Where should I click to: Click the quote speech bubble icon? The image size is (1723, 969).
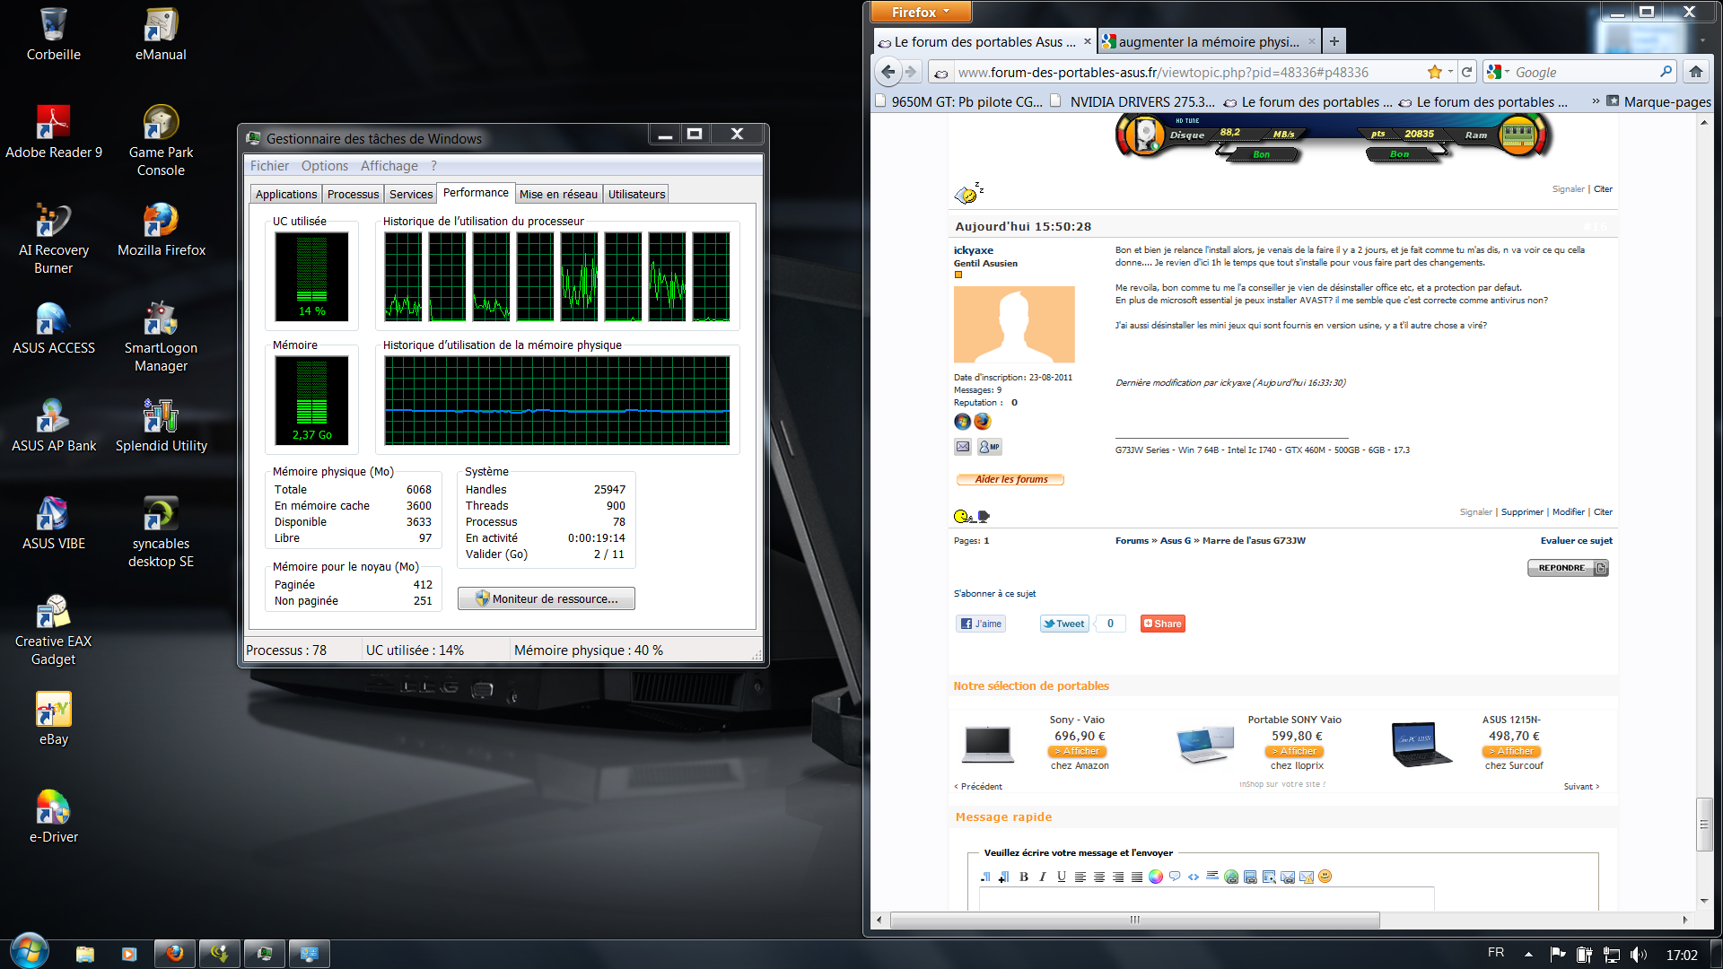point(1175,877)
